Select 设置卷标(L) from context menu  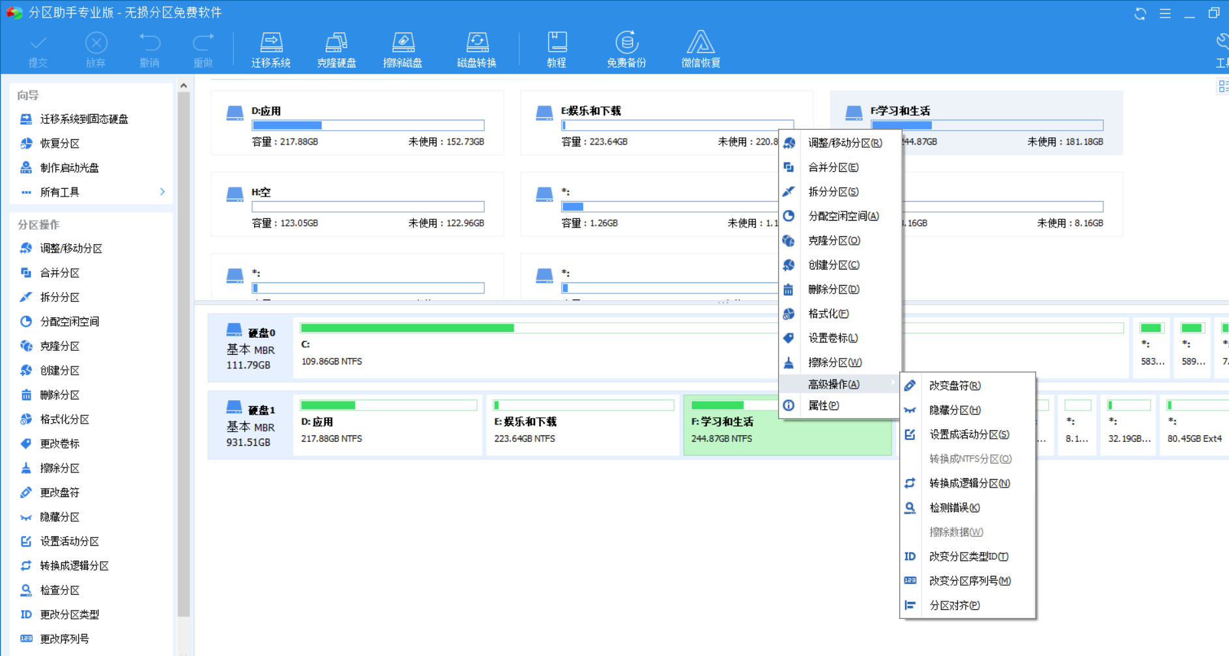pyautogui.click(x=841, y=338)
